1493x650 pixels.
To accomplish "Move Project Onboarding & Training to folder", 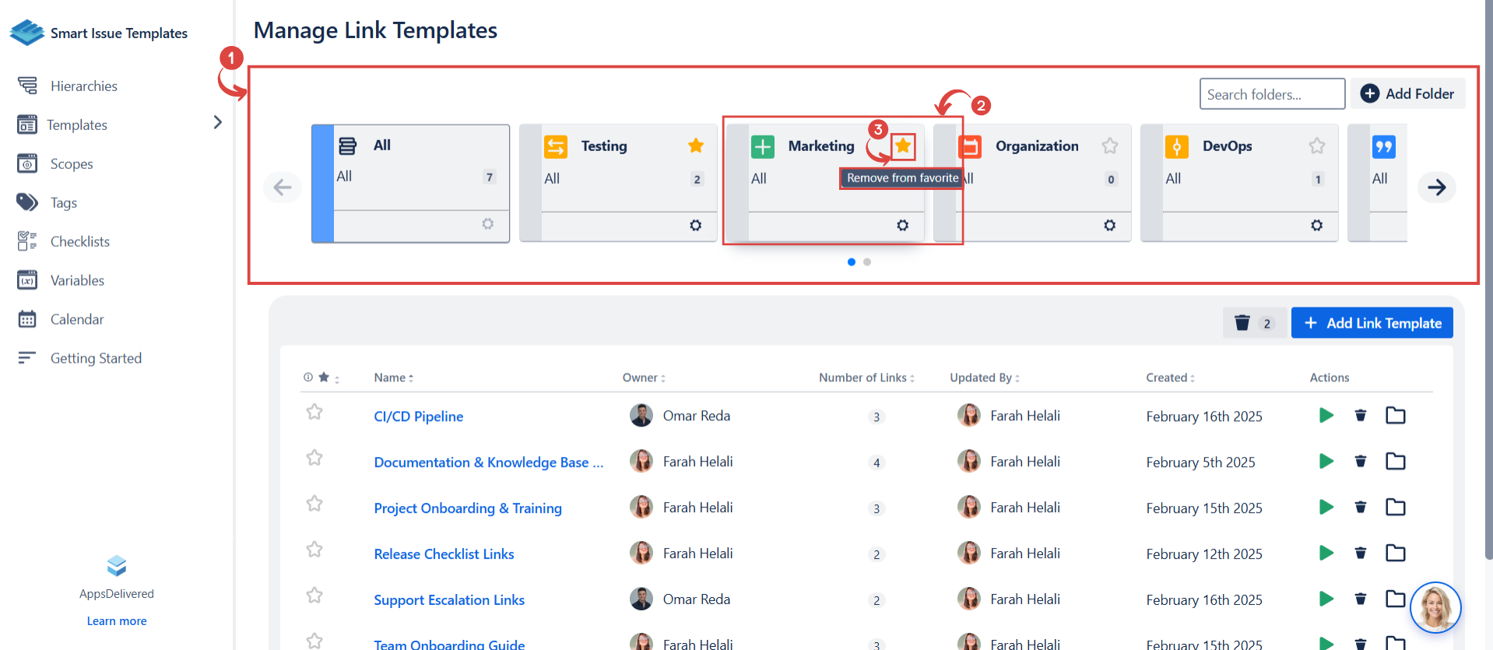I will (x=1395, y=508).
